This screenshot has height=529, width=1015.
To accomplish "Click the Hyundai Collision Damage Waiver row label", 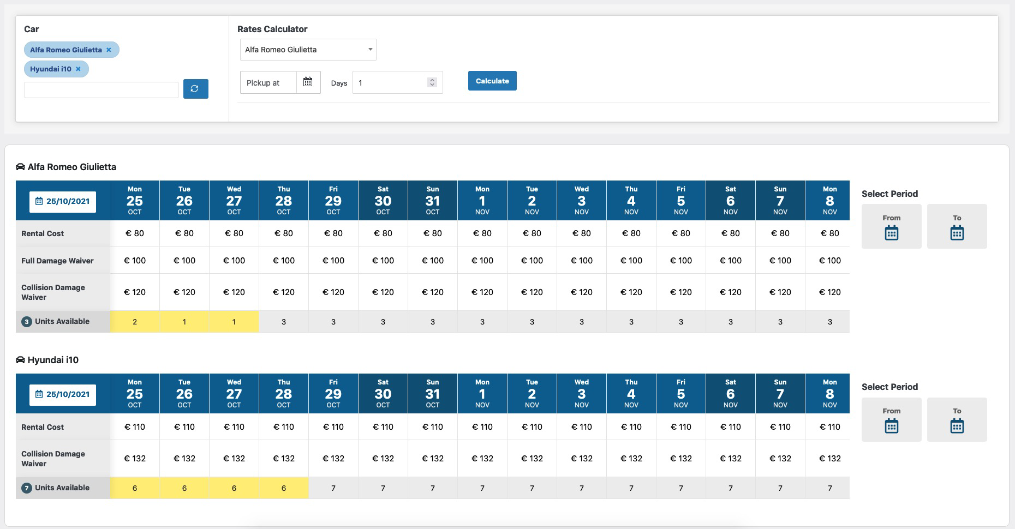I will (53, 459).
